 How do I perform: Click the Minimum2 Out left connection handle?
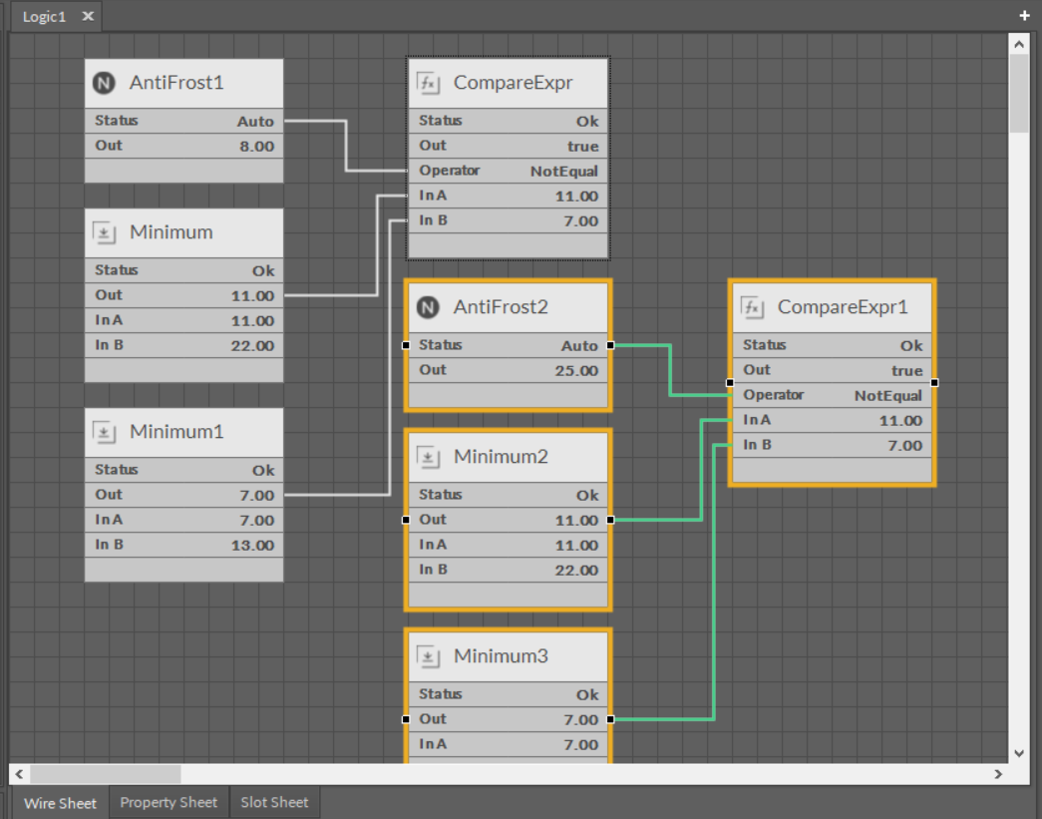(406, 520)
